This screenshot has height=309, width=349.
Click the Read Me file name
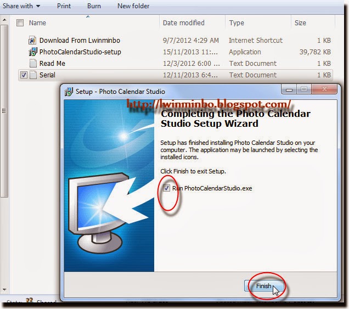pos(52,64)
